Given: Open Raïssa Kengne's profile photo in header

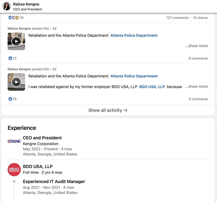Looking at the screenshot, I should click(x=7, y=6).
